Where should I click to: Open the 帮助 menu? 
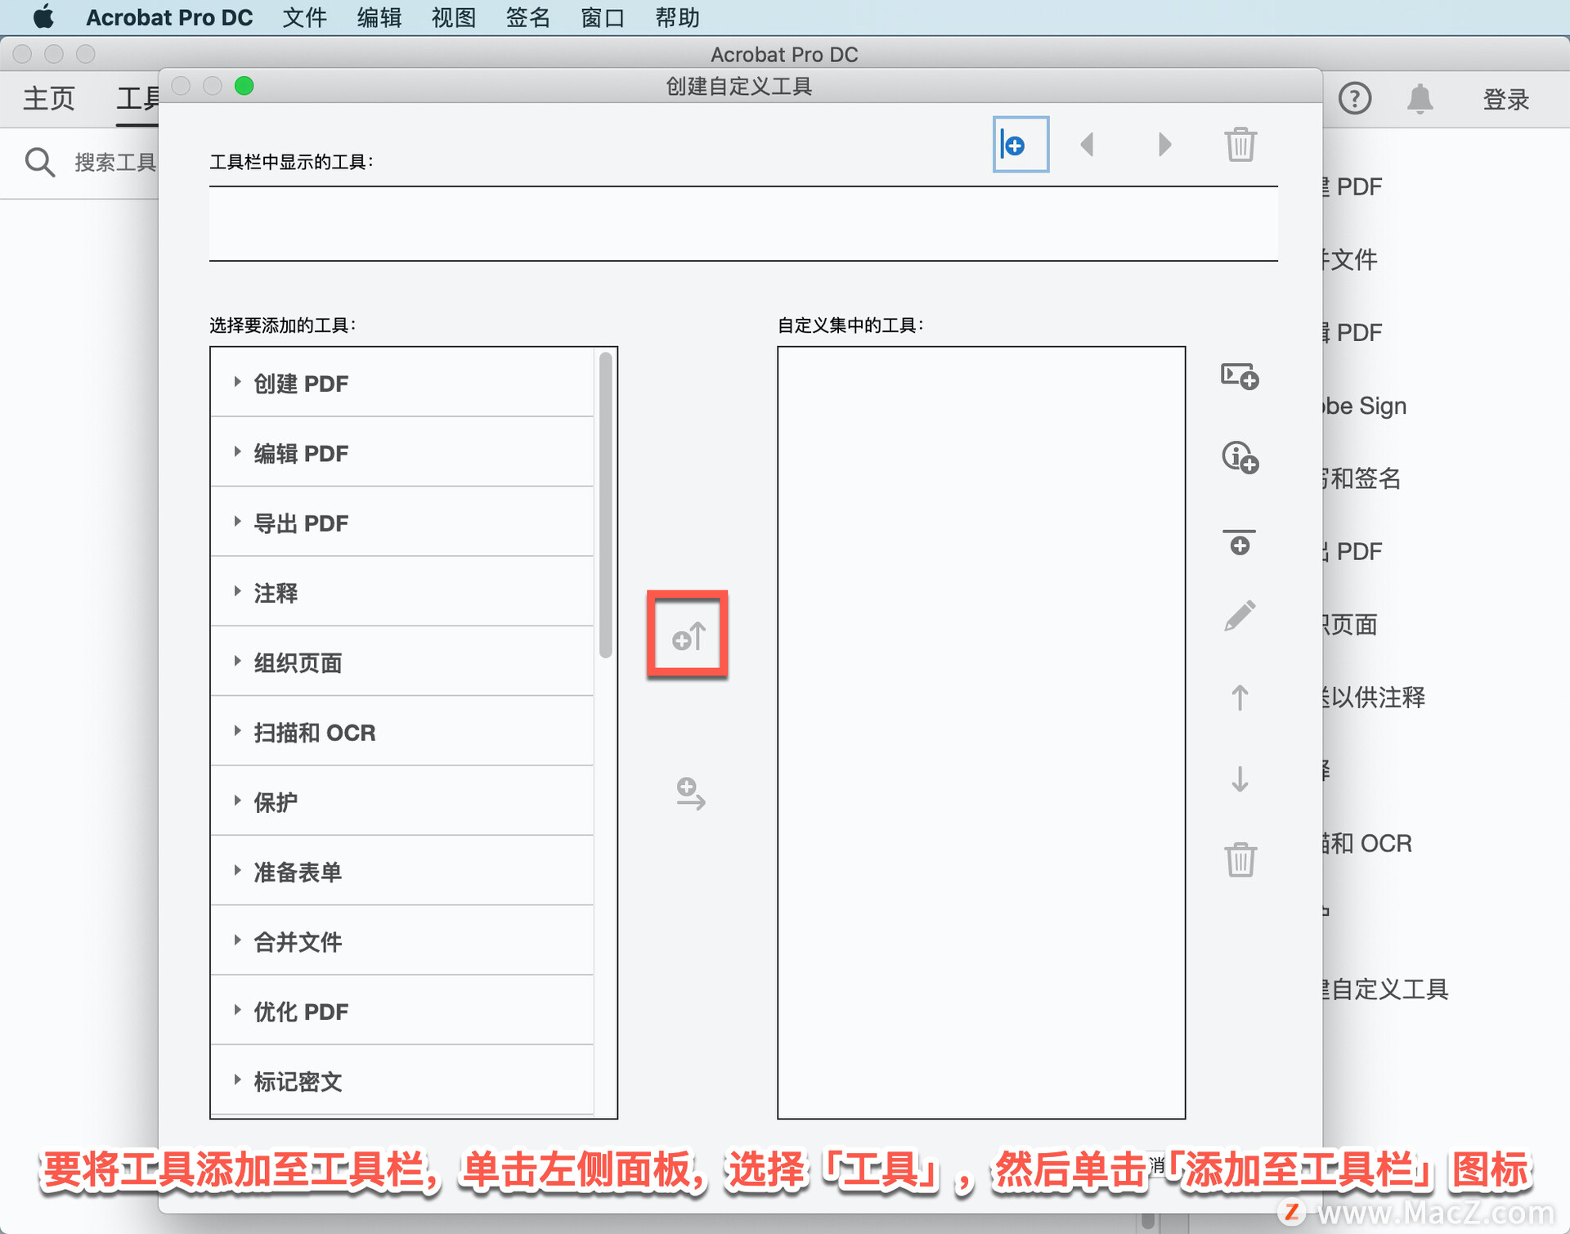(x=677, y=17)
